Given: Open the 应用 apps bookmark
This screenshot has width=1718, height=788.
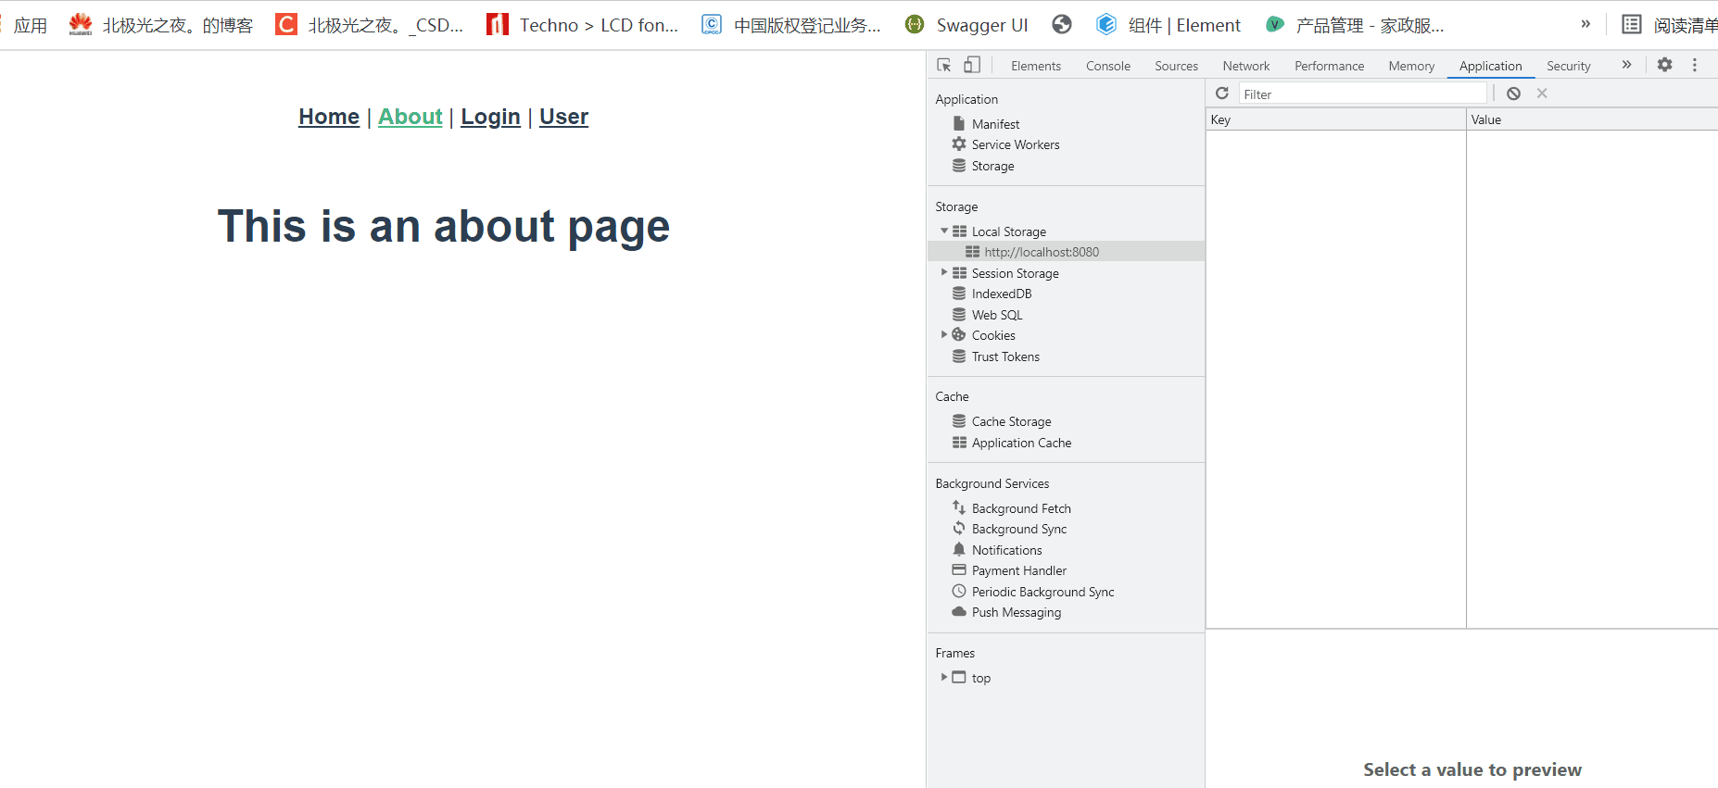Looking at the screenshot, I should tap(30, 25).
